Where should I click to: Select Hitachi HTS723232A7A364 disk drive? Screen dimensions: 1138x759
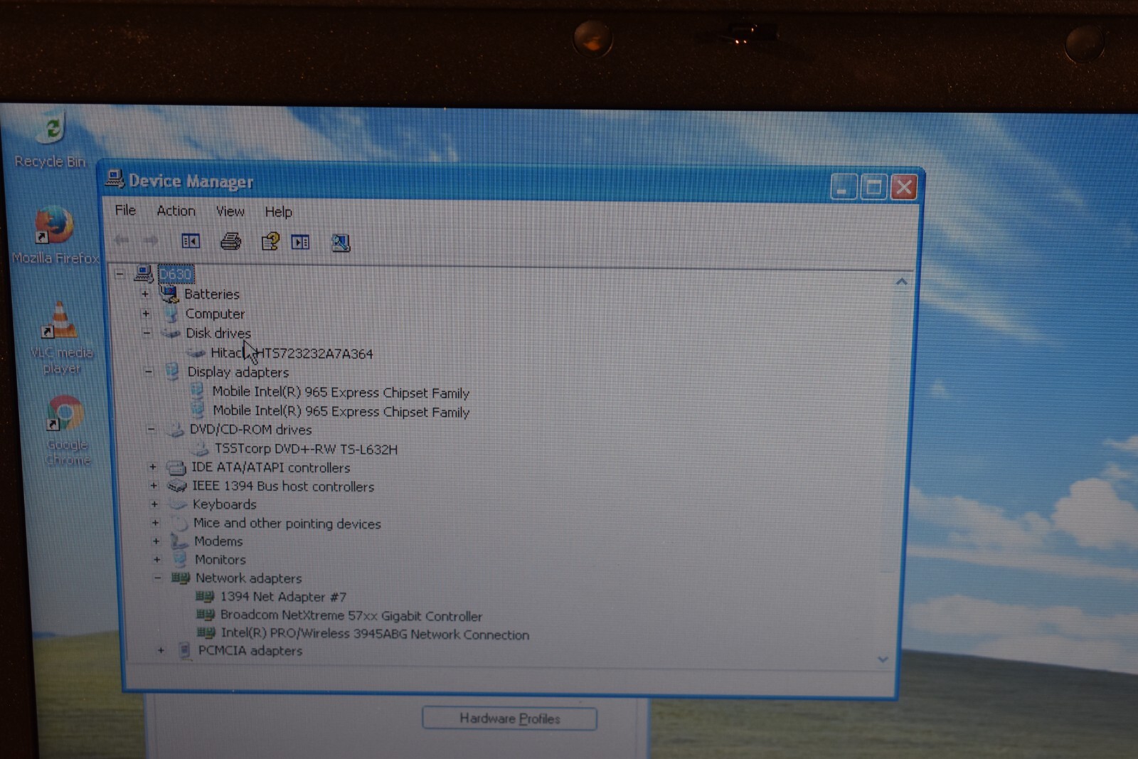pos(292,353)
